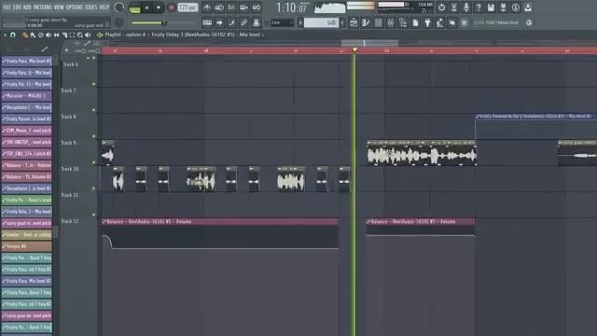This screenshot has width=597, height=336.
Task: Save project with the floppy icon
Action: point(491,7)
